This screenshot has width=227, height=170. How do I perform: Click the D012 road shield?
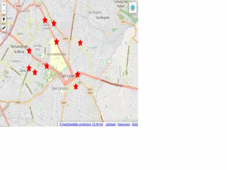click(x=124, y=22)
